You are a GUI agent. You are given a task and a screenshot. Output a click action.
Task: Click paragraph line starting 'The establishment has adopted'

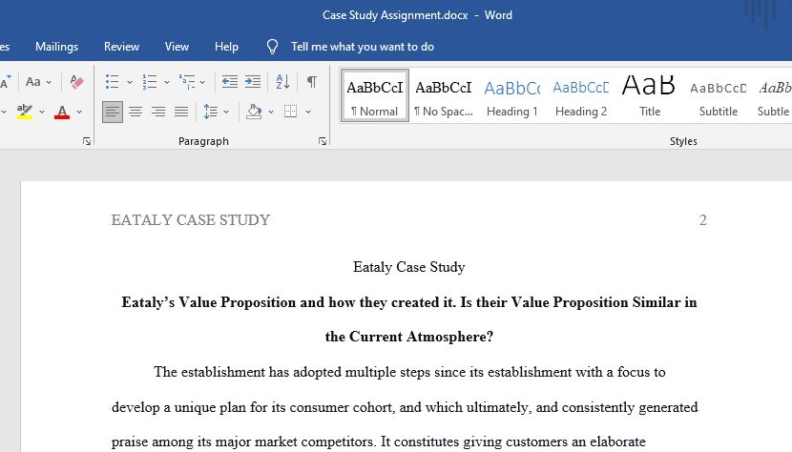(x=409, y=372)
